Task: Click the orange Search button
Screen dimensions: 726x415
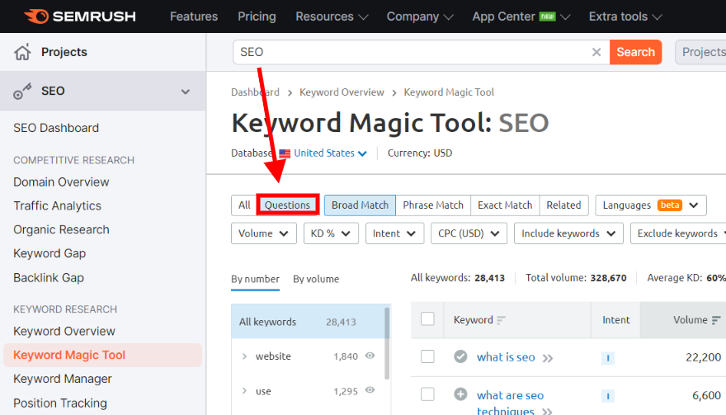Action: click(x=635, y=52)
